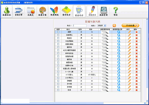149x105 pixels.
Task: Edit the 2岁男孩儿 row
Action: [x=129, y=78]
